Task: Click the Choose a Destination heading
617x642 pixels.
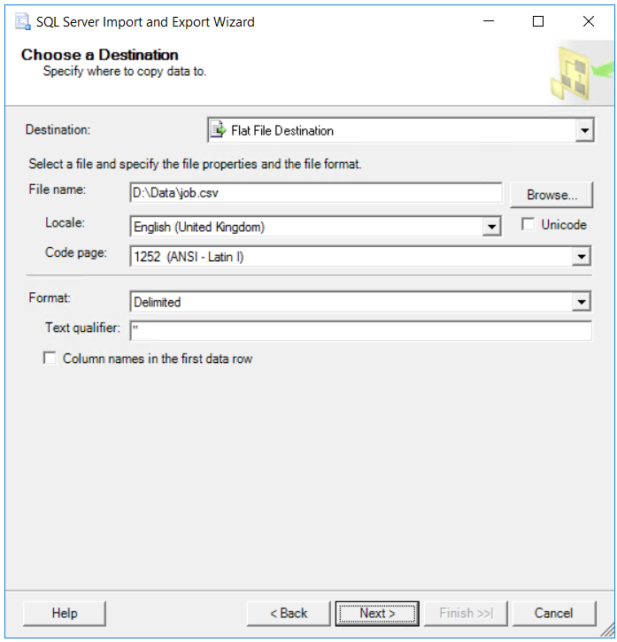Action: click(99, 55)
